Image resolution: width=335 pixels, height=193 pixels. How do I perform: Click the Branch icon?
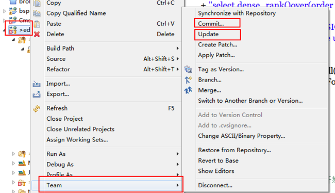tap(188, 80)
